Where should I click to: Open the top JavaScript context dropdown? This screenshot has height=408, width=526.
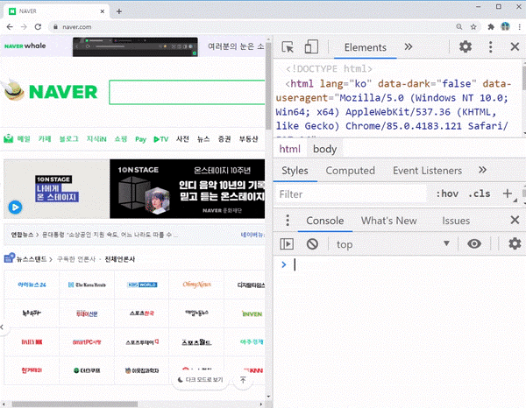point(394,244)
